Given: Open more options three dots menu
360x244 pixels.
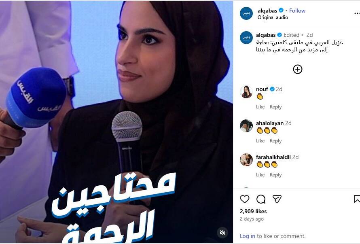Looking at the screenshot, I should (357, 14).
